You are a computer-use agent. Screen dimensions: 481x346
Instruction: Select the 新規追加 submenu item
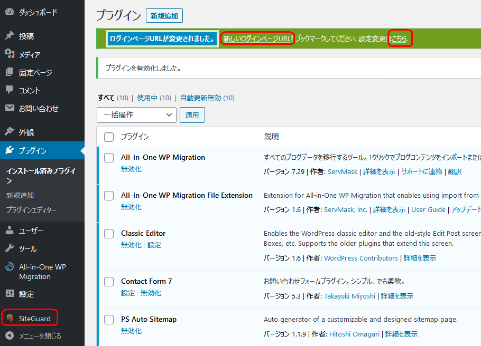click(x=20, y=195)
